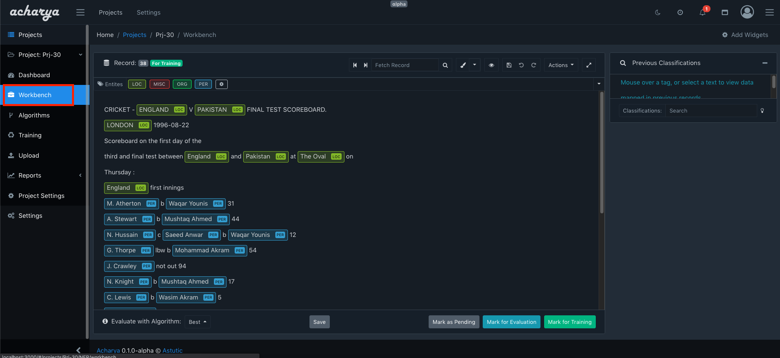
Task: Open Project Settings in sidebar
Action: (x=43, y=196)
